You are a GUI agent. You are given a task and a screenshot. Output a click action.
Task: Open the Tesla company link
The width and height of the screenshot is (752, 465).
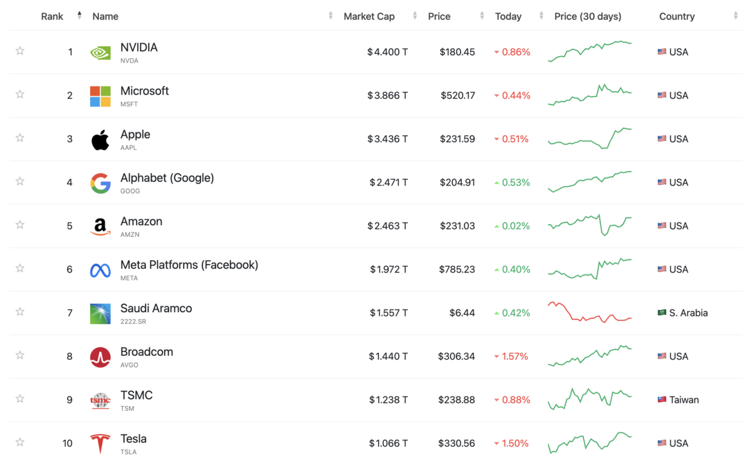tap(133, 439)
